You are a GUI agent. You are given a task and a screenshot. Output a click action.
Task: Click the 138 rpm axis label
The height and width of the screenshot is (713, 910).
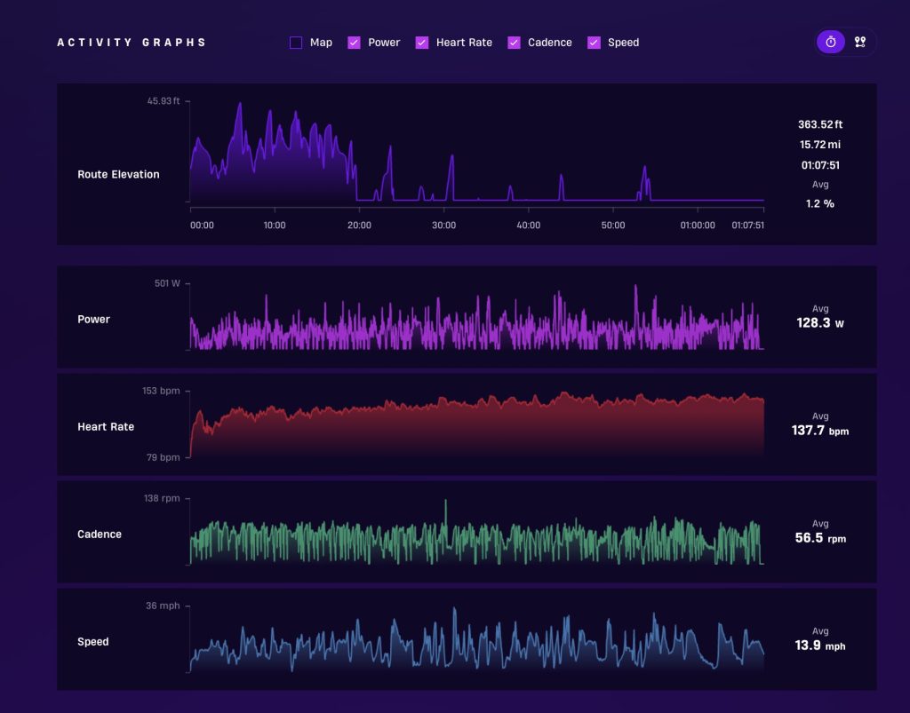(x=162, y=498)
